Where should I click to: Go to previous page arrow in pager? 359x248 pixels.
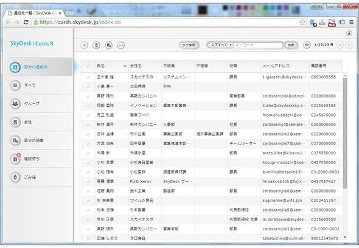tap(340, 45)
